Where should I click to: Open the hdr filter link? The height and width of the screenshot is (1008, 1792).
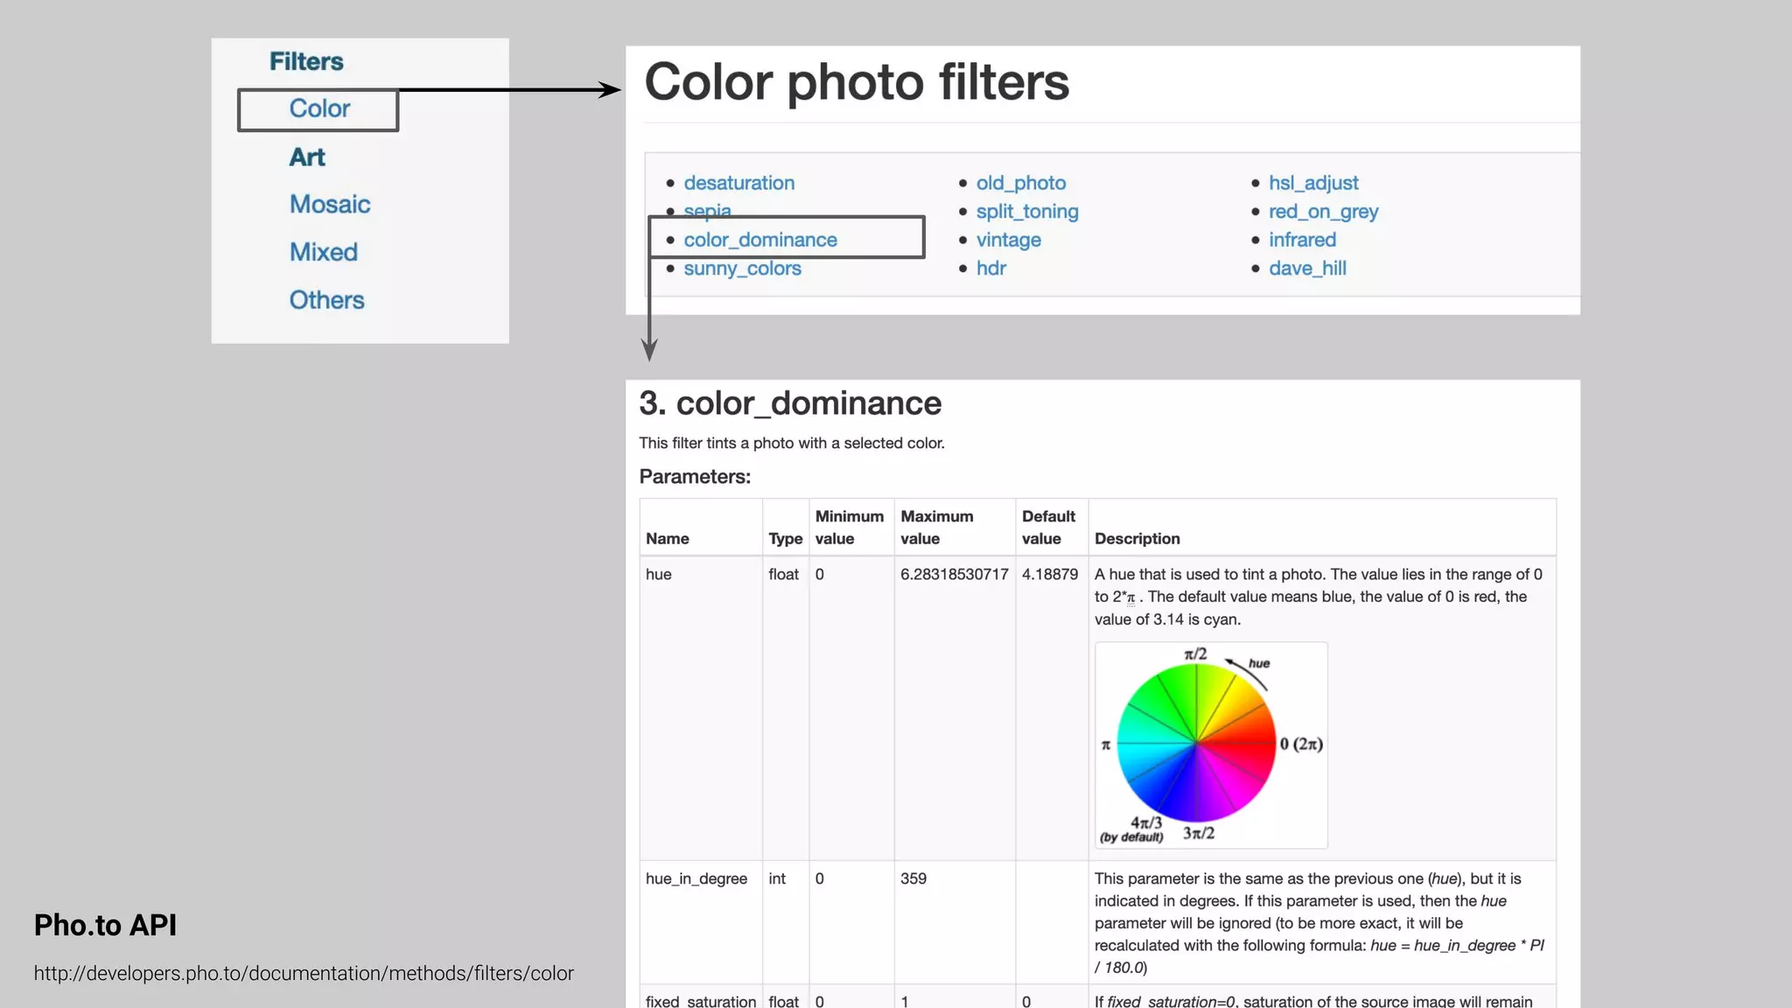pos(990,269)
